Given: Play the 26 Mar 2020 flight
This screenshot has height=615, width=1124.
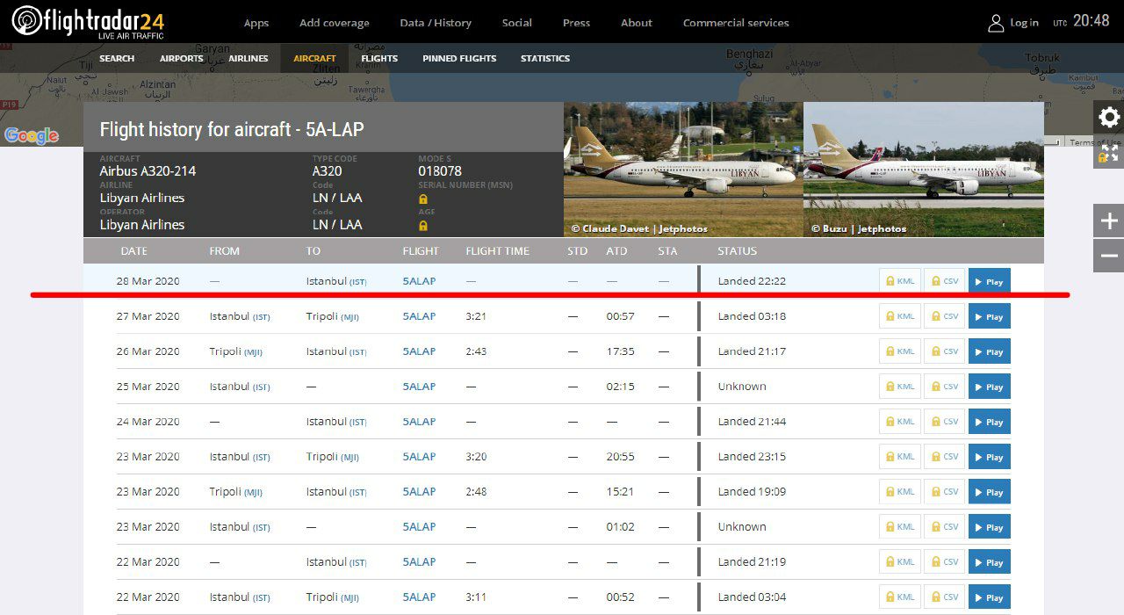Looking at the screenshot, I should pos(990,351).
